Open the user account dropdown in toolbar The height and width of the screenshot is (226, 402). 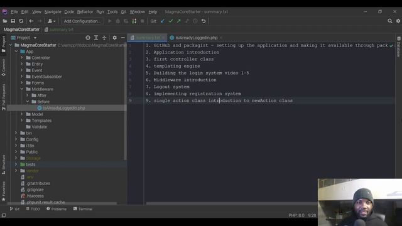click(52, 21)
